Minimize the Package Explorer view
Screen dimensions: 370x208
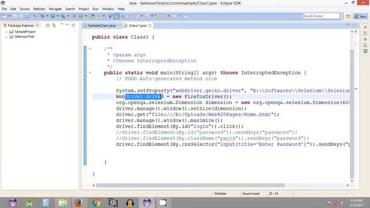[67, 24]
